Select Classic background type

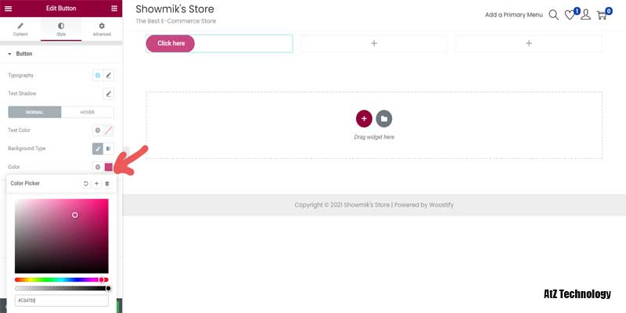[x=98, y=149]
